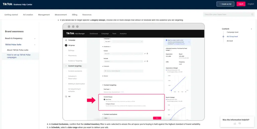Click the interests search field in the screenshot
257x129 pixels.
coord(123,71)
